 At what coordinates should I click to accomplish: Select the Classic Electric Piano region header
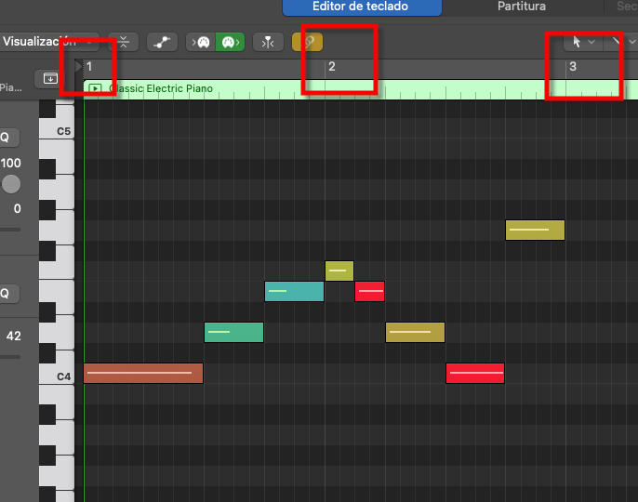pyautogui.click(x=279, y=89)
